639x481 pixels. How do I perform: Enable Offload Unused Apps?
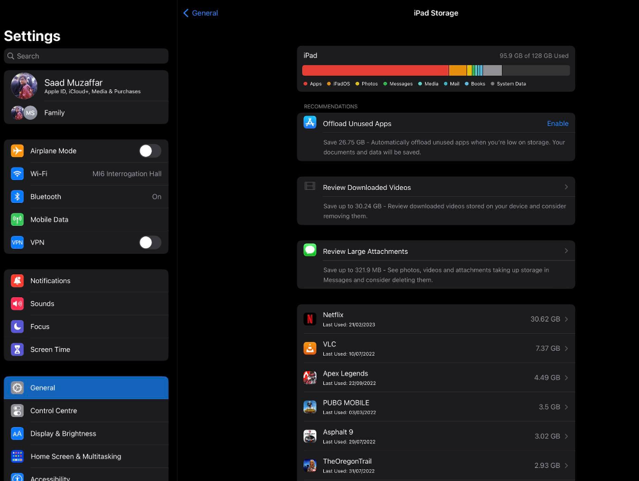click(558, 124)
